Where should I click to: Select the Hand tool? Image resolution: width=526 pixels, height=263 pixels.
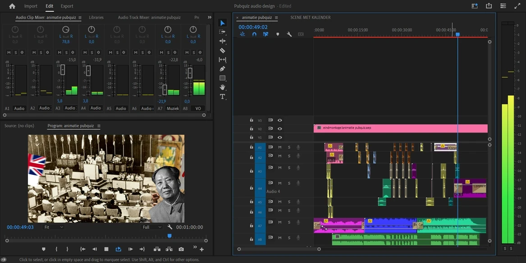coord(222,87)
